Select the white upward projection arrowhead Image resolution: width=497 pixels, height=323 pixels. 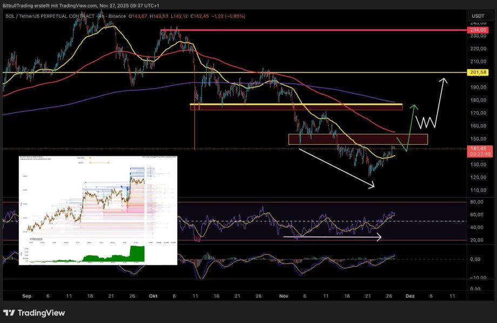(x=444, y=81)
